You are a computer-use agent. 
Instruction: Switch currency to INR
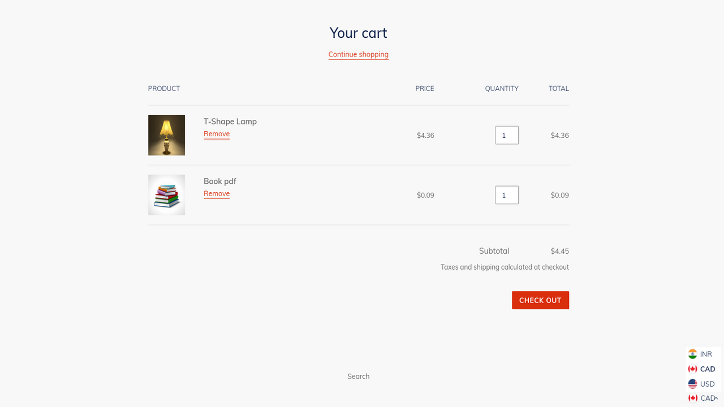tap(703, 353)
